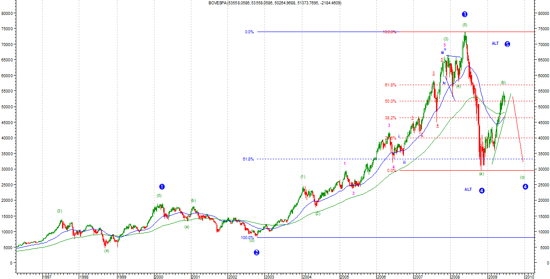Screen dimensions: 550x279
Task: Click the blue circled wave 3 marker
Action: coord(465,14)
